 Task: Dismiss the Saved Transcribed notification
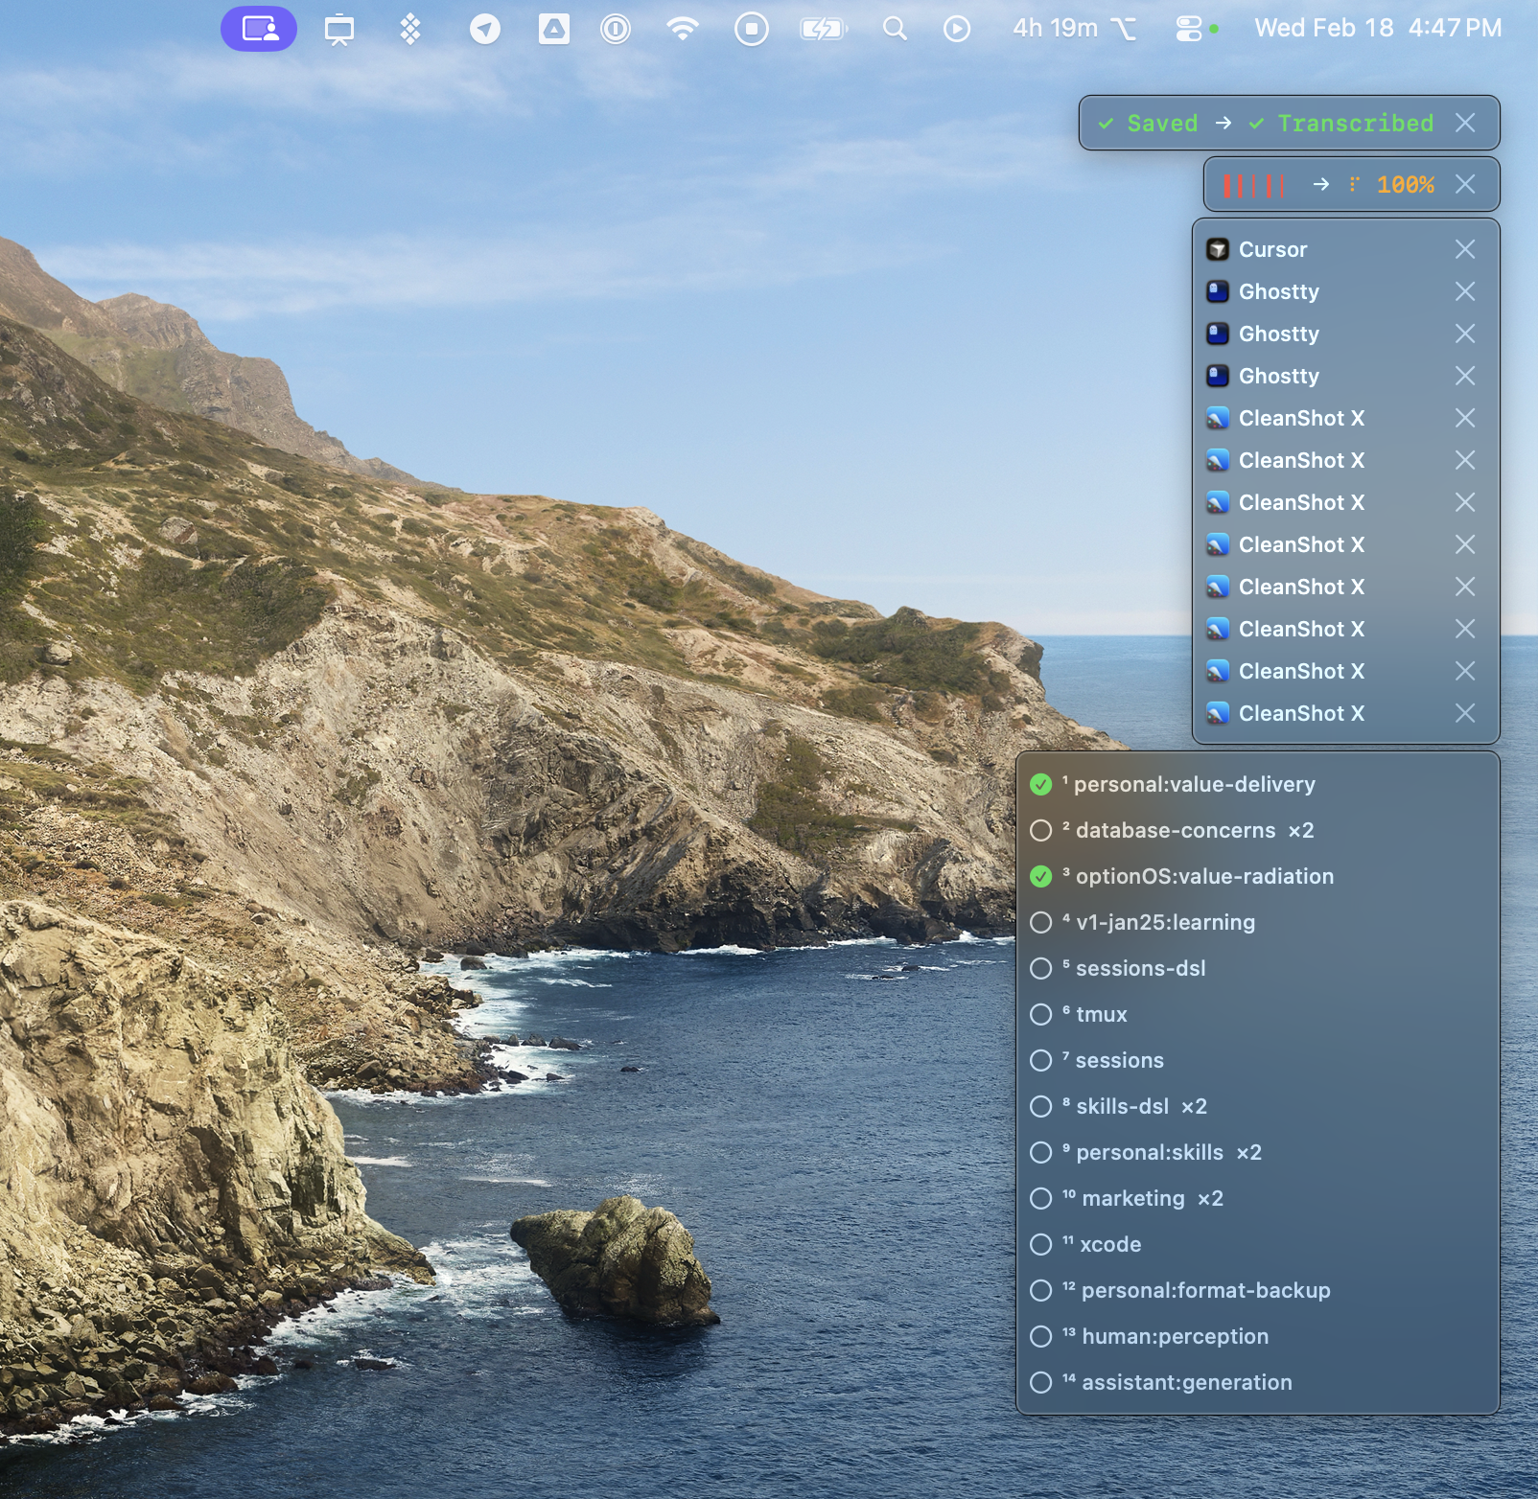click(1465, 123)
